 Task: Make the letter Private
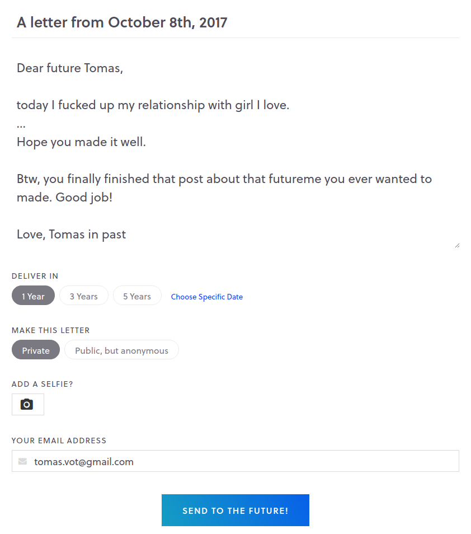(36, 350)
